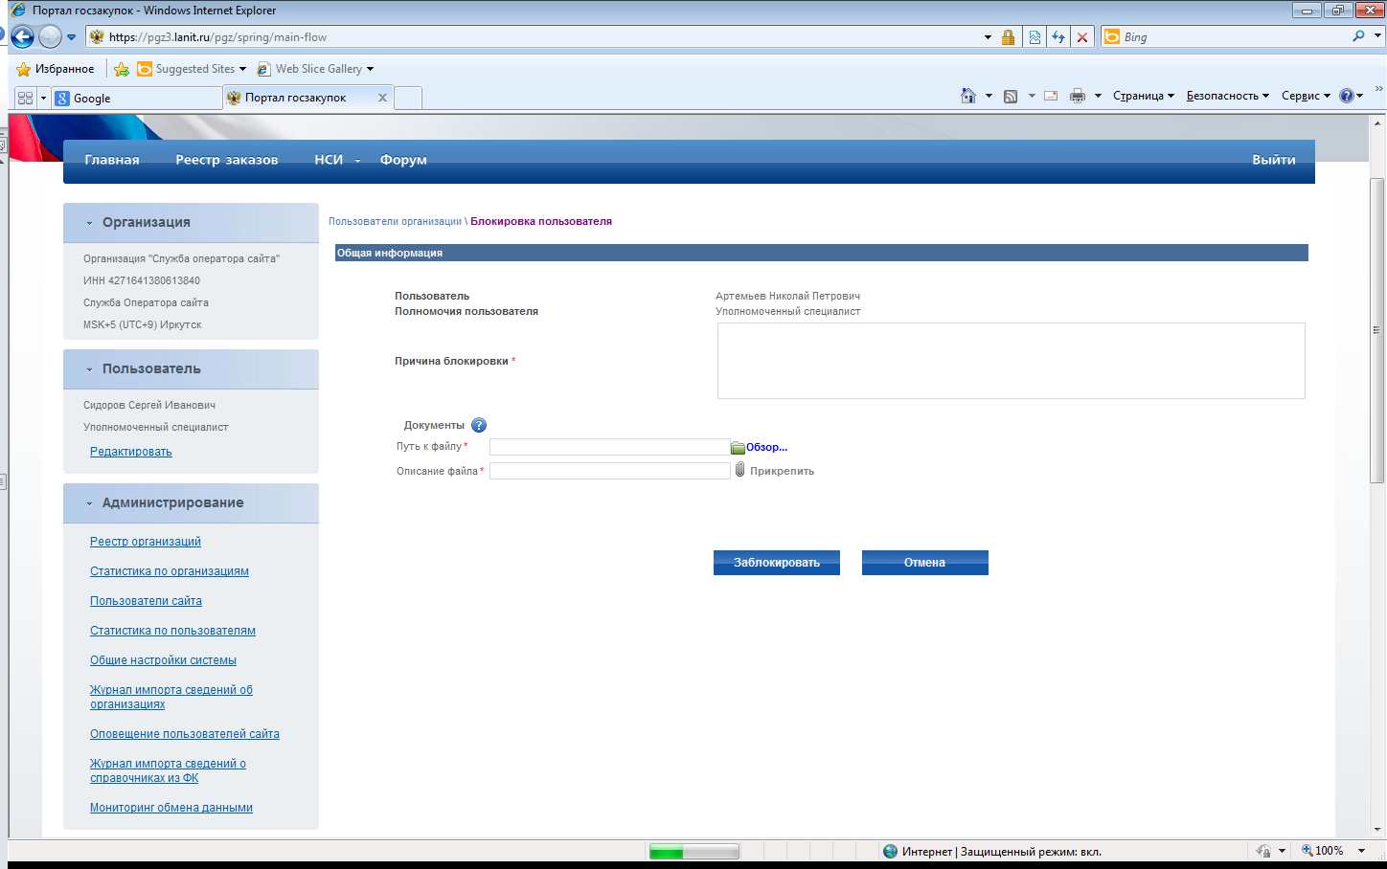Viewport: 1387px width, 869px height.
Task: Click the Отмена button
Action: [x=925, y=563]
